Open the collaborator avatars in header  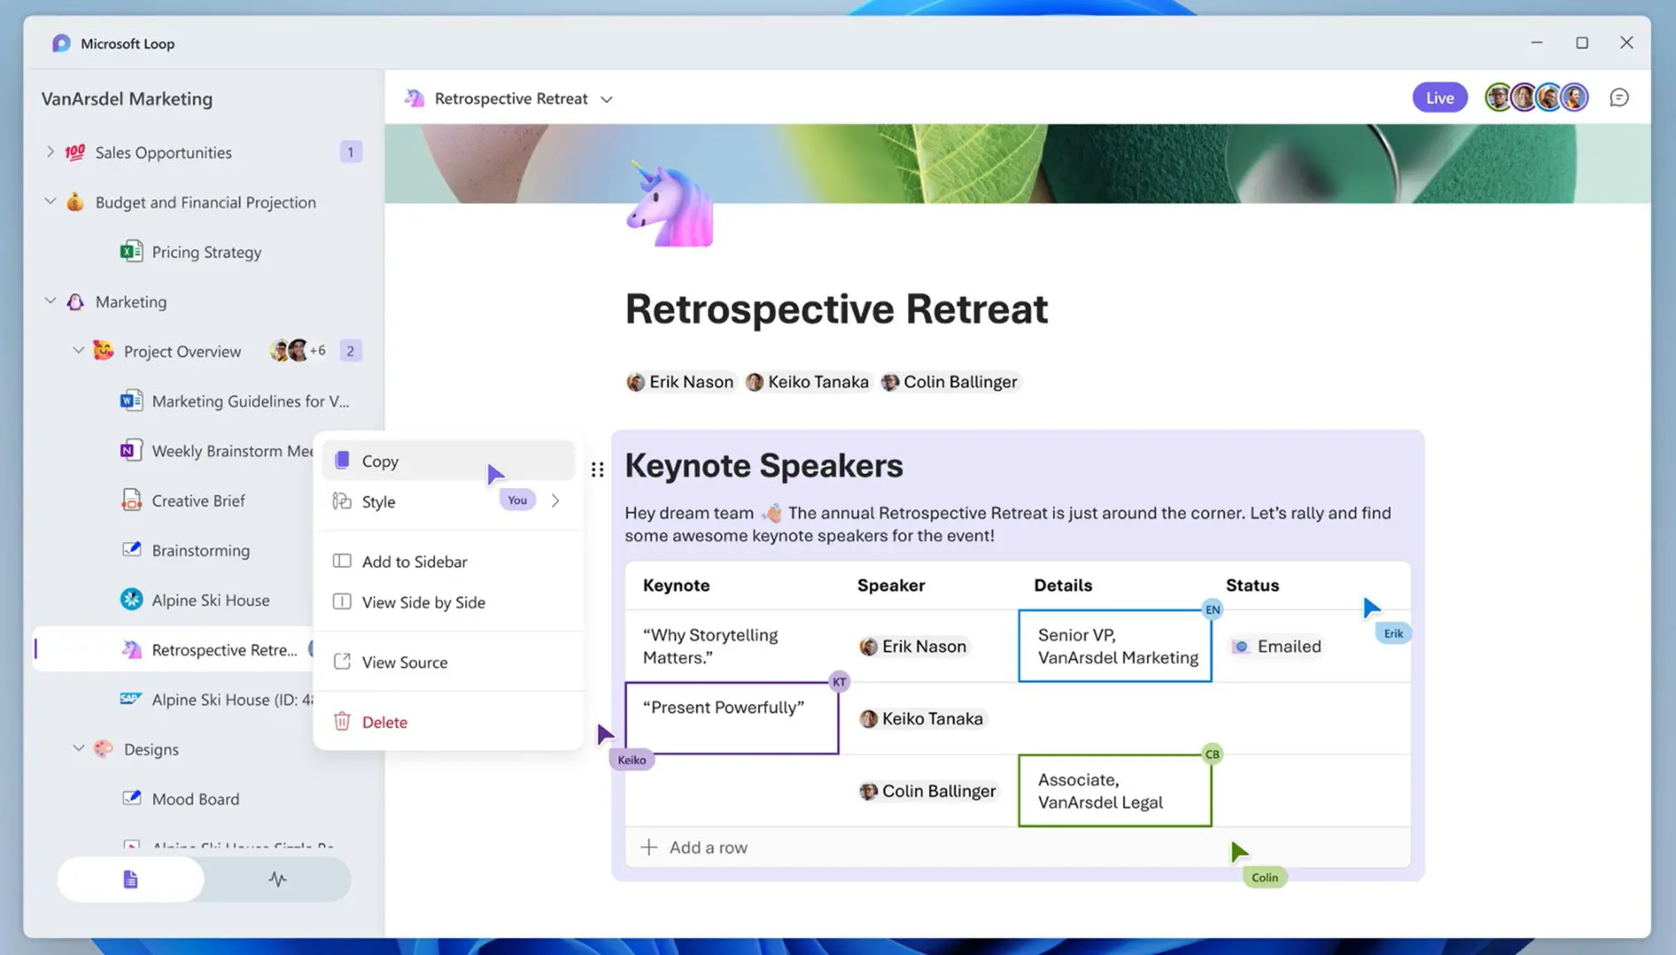[1536, 97]
